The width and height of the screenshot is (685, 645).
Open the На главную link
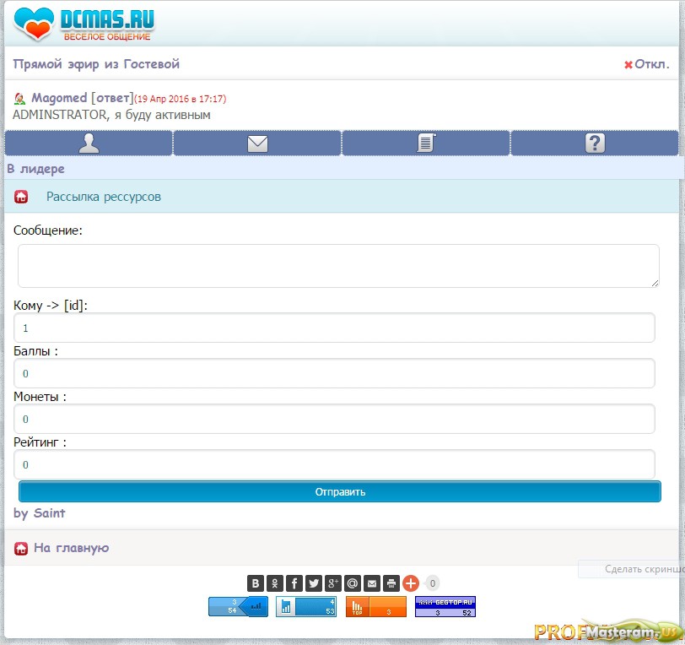point(71,548)
